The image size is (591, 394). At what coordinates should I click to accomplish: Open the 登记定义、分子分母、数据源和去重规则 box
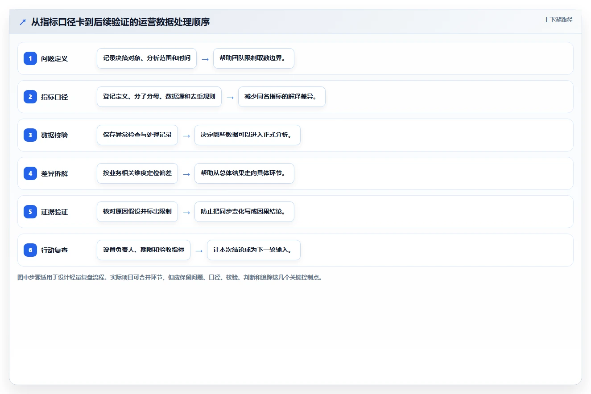[159, 97]
